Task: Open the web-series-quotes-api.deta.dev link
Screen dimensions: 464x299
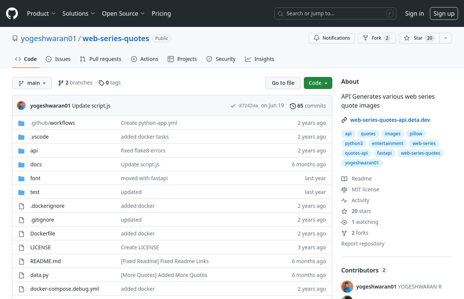Action: click(x=390, y=120)
